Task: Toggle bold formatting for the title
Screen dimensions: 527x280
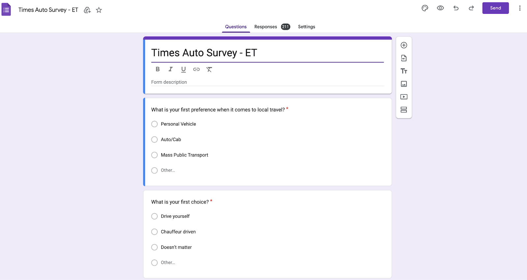Action: pyautogui.click(x=158, y=69)
